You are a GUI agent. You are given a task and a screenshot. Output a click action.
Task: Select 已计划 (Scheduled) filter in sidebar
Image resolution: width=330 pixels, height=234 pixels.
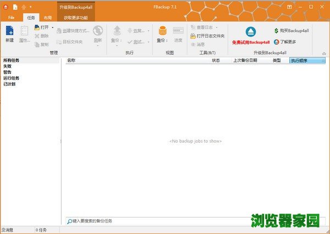pos(9,84)
